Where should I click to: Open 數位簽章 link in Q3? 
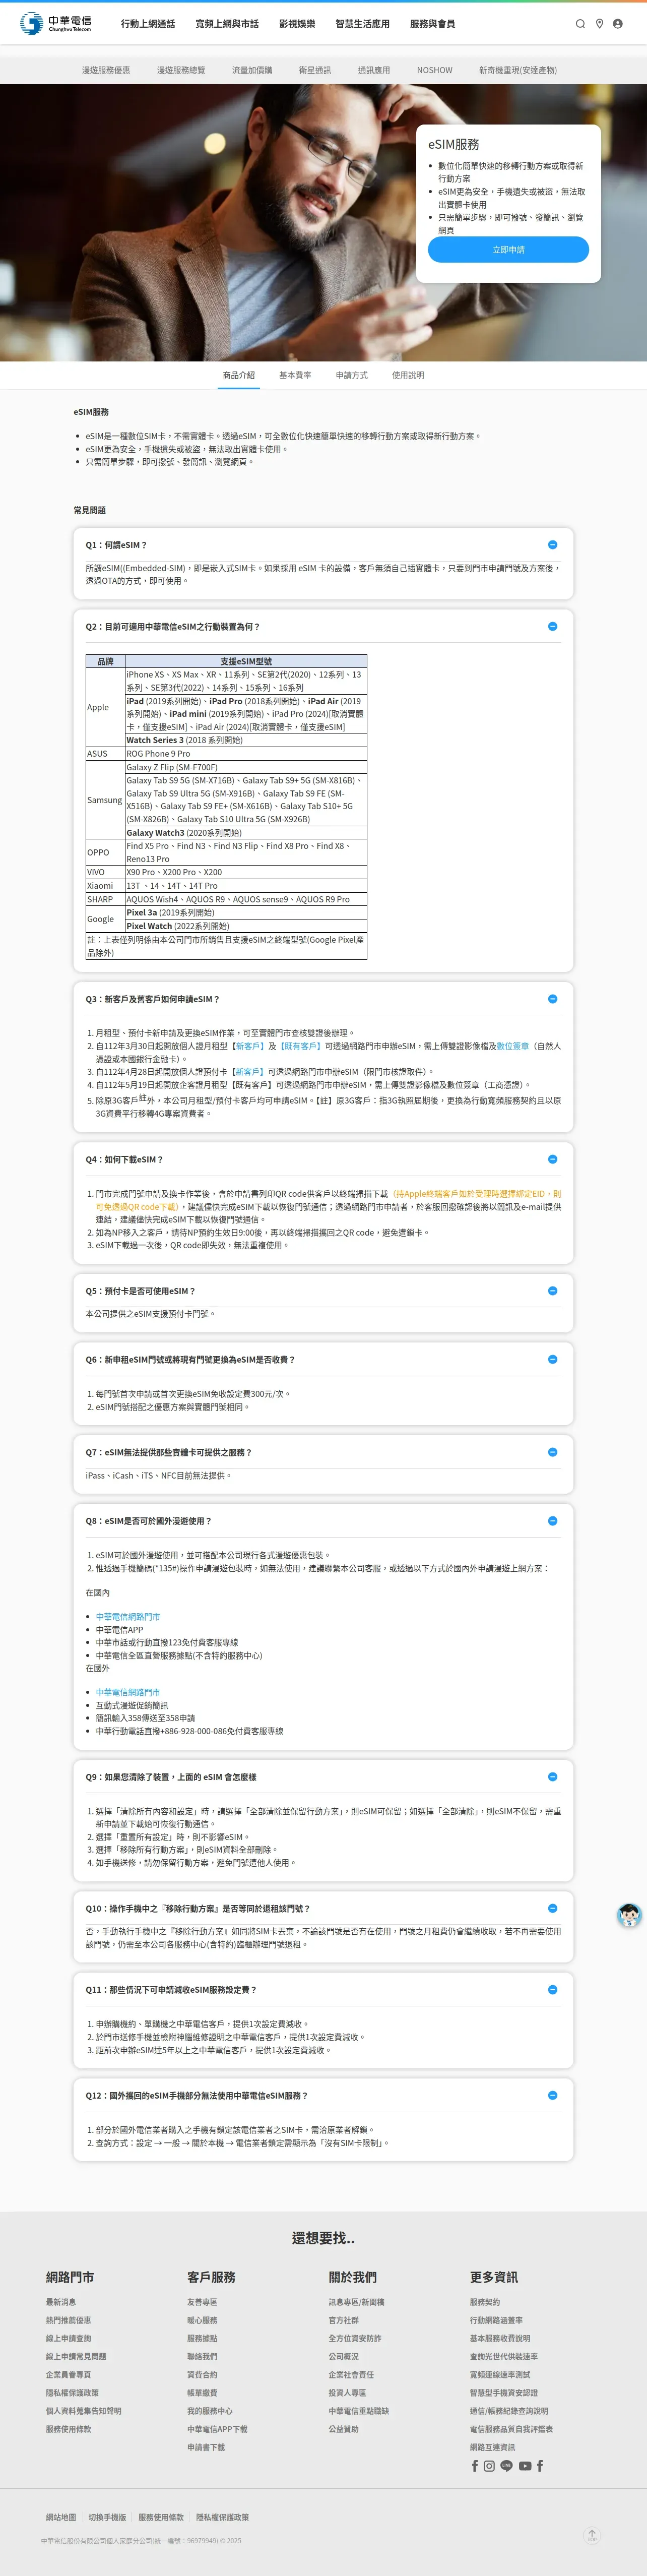click(x=513, y=1046)
